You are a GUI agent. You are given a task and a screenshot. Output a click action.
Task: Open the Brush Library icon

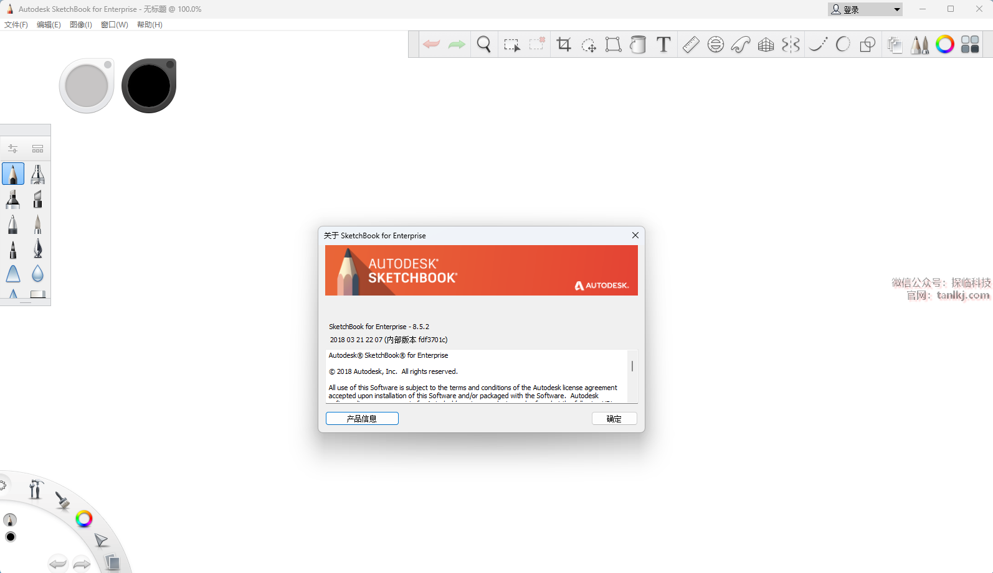[38, 149]
